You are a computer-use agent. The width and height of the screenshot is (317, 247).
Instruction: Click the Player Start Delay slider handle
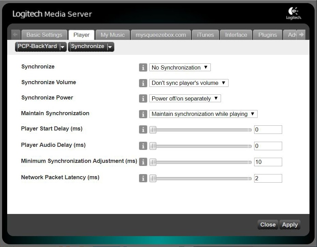(x=153, y=130)
